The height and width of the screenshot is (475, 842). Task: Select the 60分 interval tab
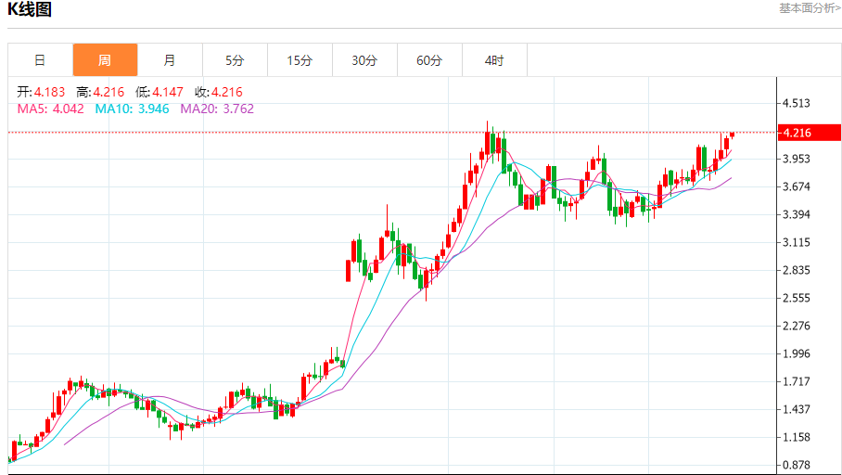pos(429,60)
